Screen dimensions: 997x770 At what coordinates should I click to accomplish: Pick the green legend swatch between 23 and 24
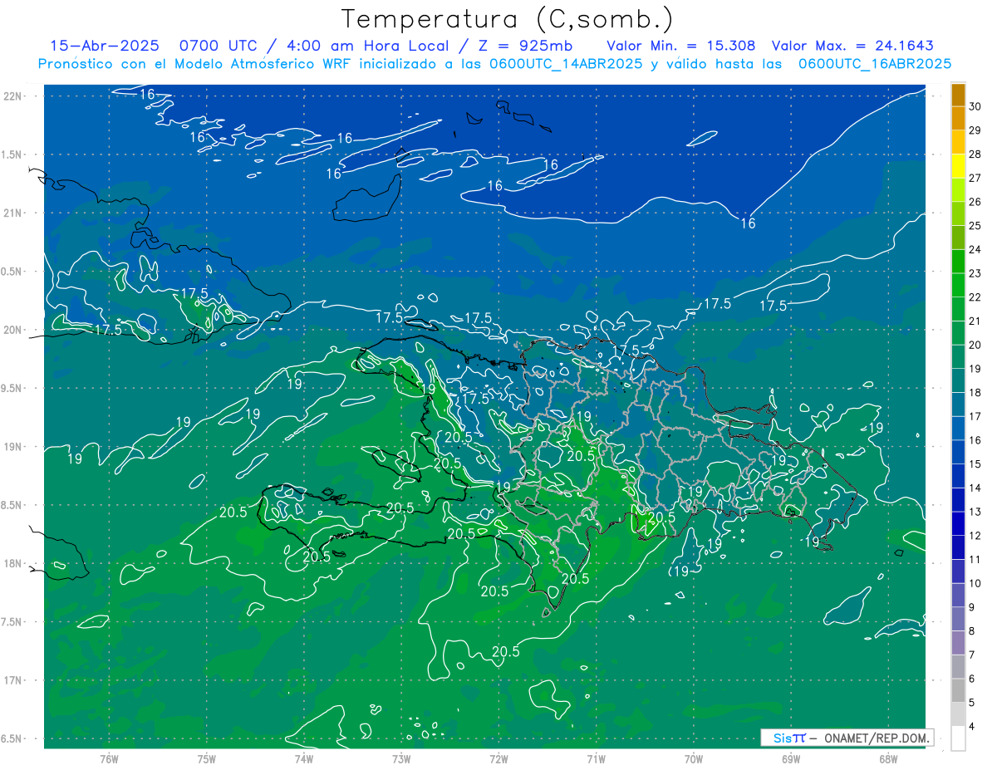(x=959, y=261)
